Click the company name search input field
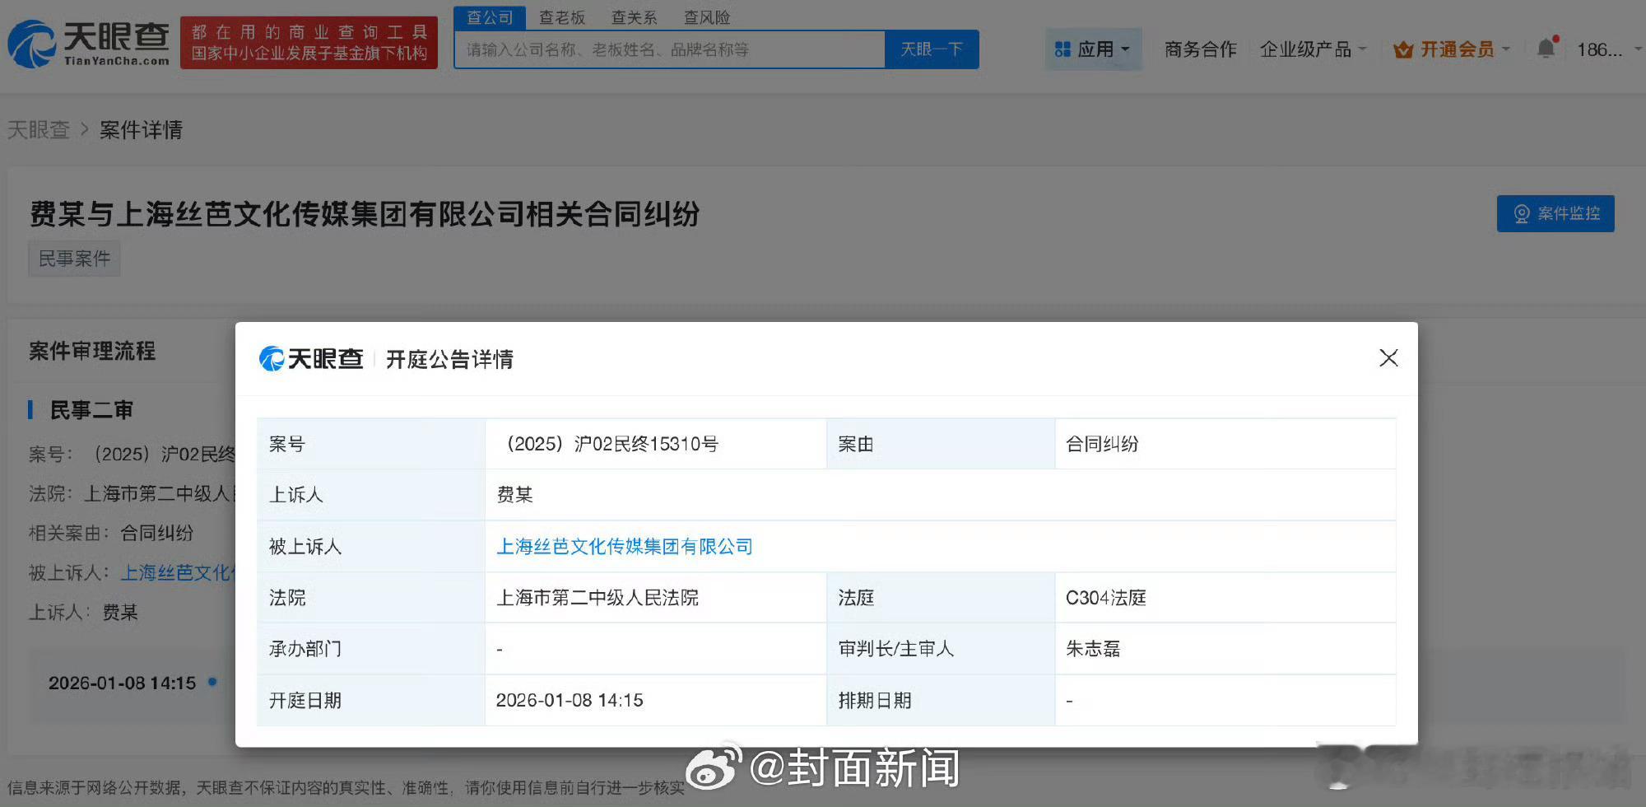This screenshot has height=807, width=1646. coord(670,49)
